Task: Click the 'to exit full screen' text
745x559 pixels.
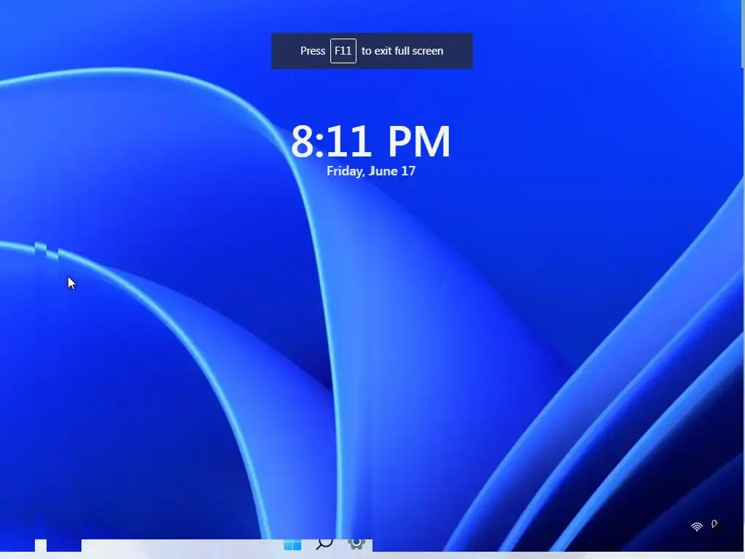Action: pyautogui.click(x=402, y=51)
